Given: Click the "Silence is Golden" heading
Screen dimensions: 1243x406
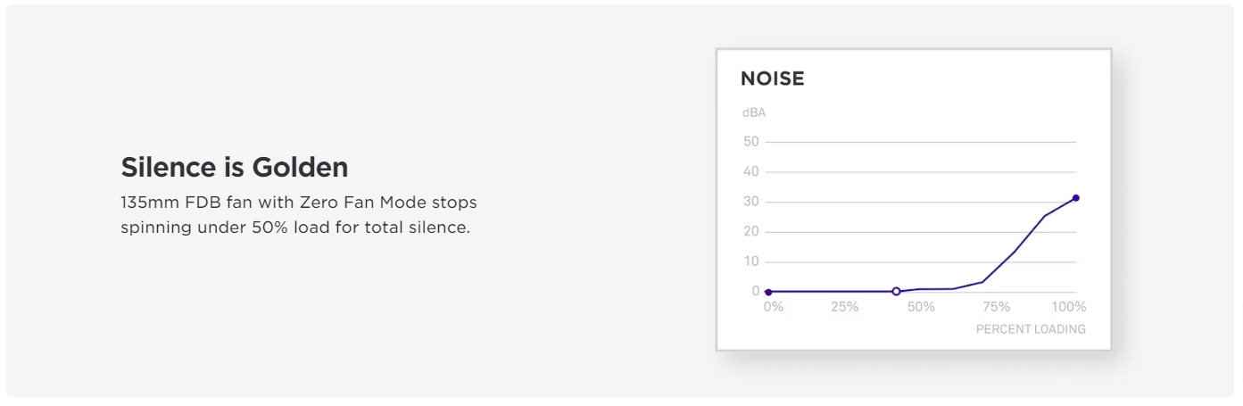Looking at the screenshot, I should coord(235,167).
